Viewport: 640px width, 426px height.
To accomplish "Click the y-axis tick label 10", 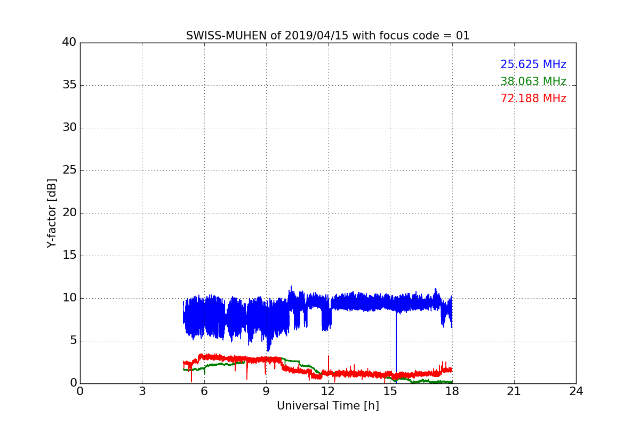I will pyautogui.click(x=69, y=298).
